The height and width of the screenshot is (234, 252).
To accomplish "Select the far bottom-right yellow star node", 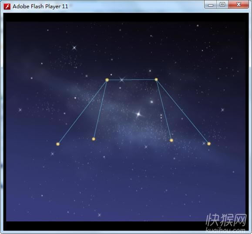I will [x=209, y=144].
